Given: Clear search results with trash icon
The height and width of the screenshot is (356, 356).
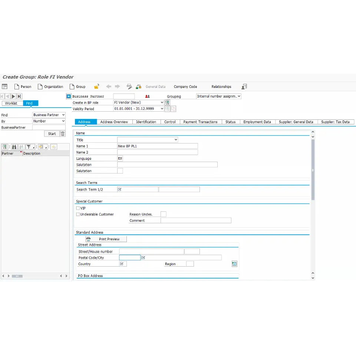Looking at the screenshot, I should (x=63, y=134).
